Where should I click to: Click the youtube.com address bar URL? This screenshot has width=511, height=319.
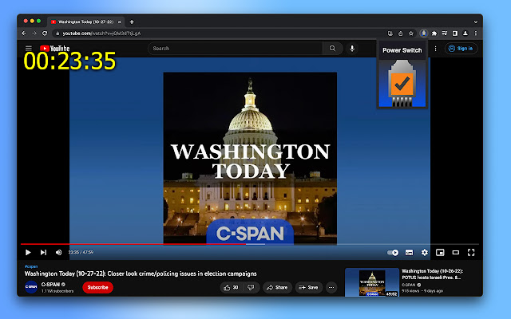point(101,33)
